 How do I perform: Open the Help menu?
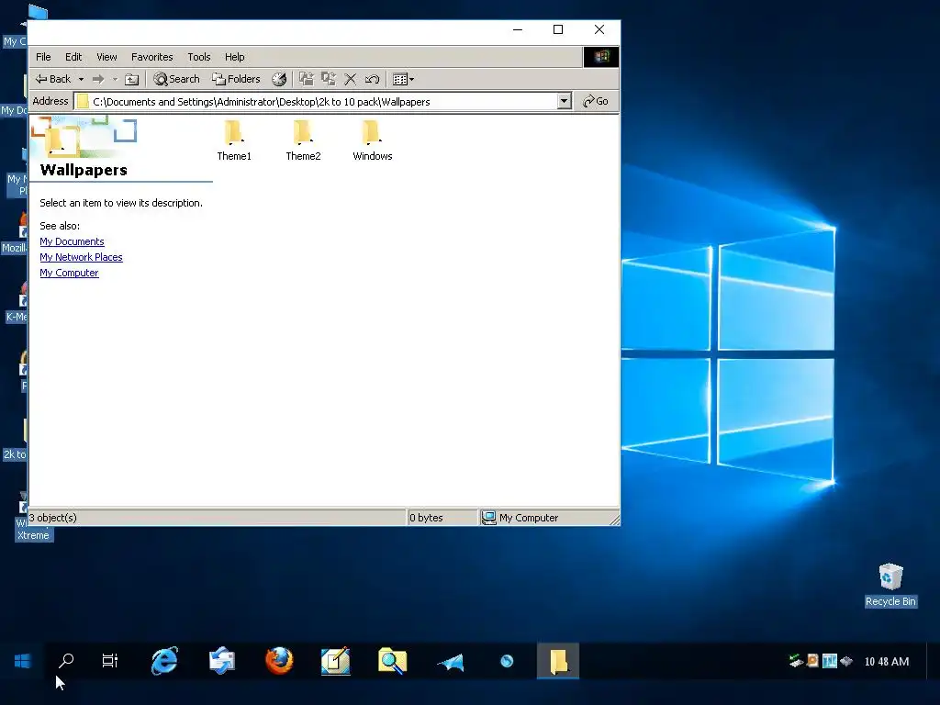pos(234,57)
